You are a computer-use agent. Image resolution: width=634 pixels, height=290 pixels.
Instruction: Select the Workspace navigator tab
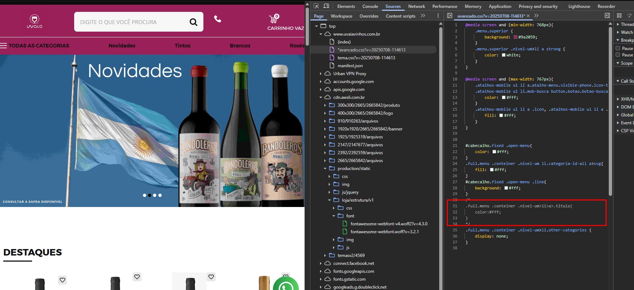click(x=342, y=16)
